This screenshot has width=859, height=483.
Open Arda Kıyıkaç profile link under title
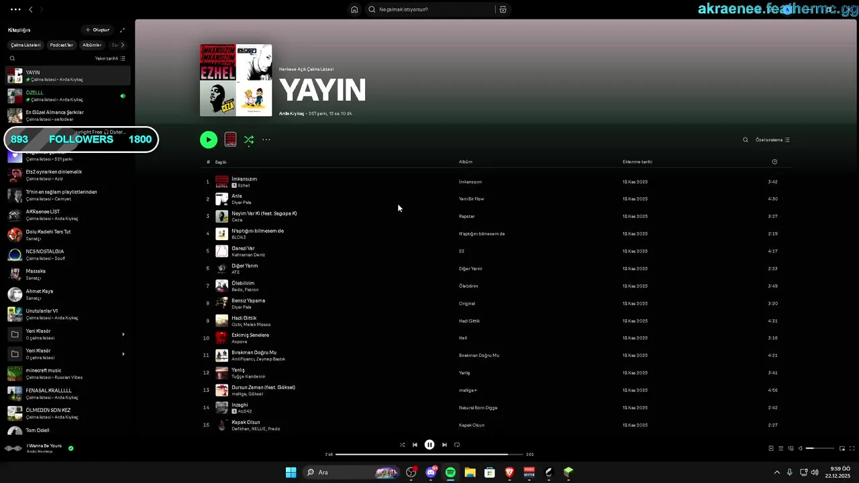click(x=291, y=113)
